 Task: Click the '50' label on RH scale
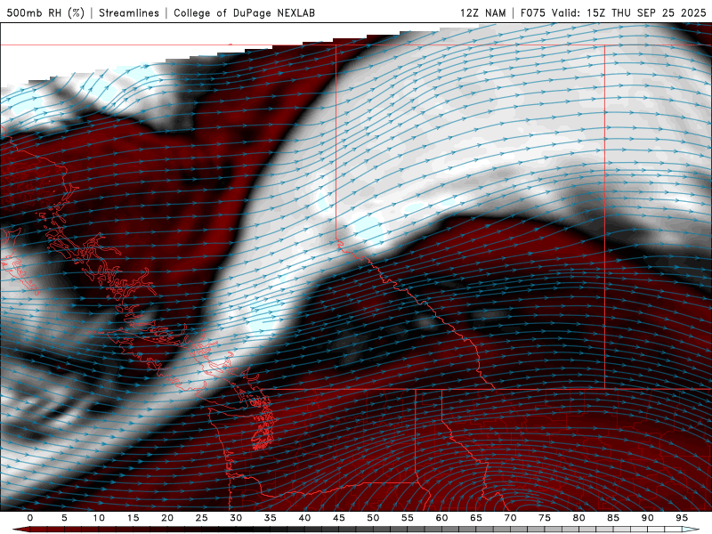(x=373, y=518)
